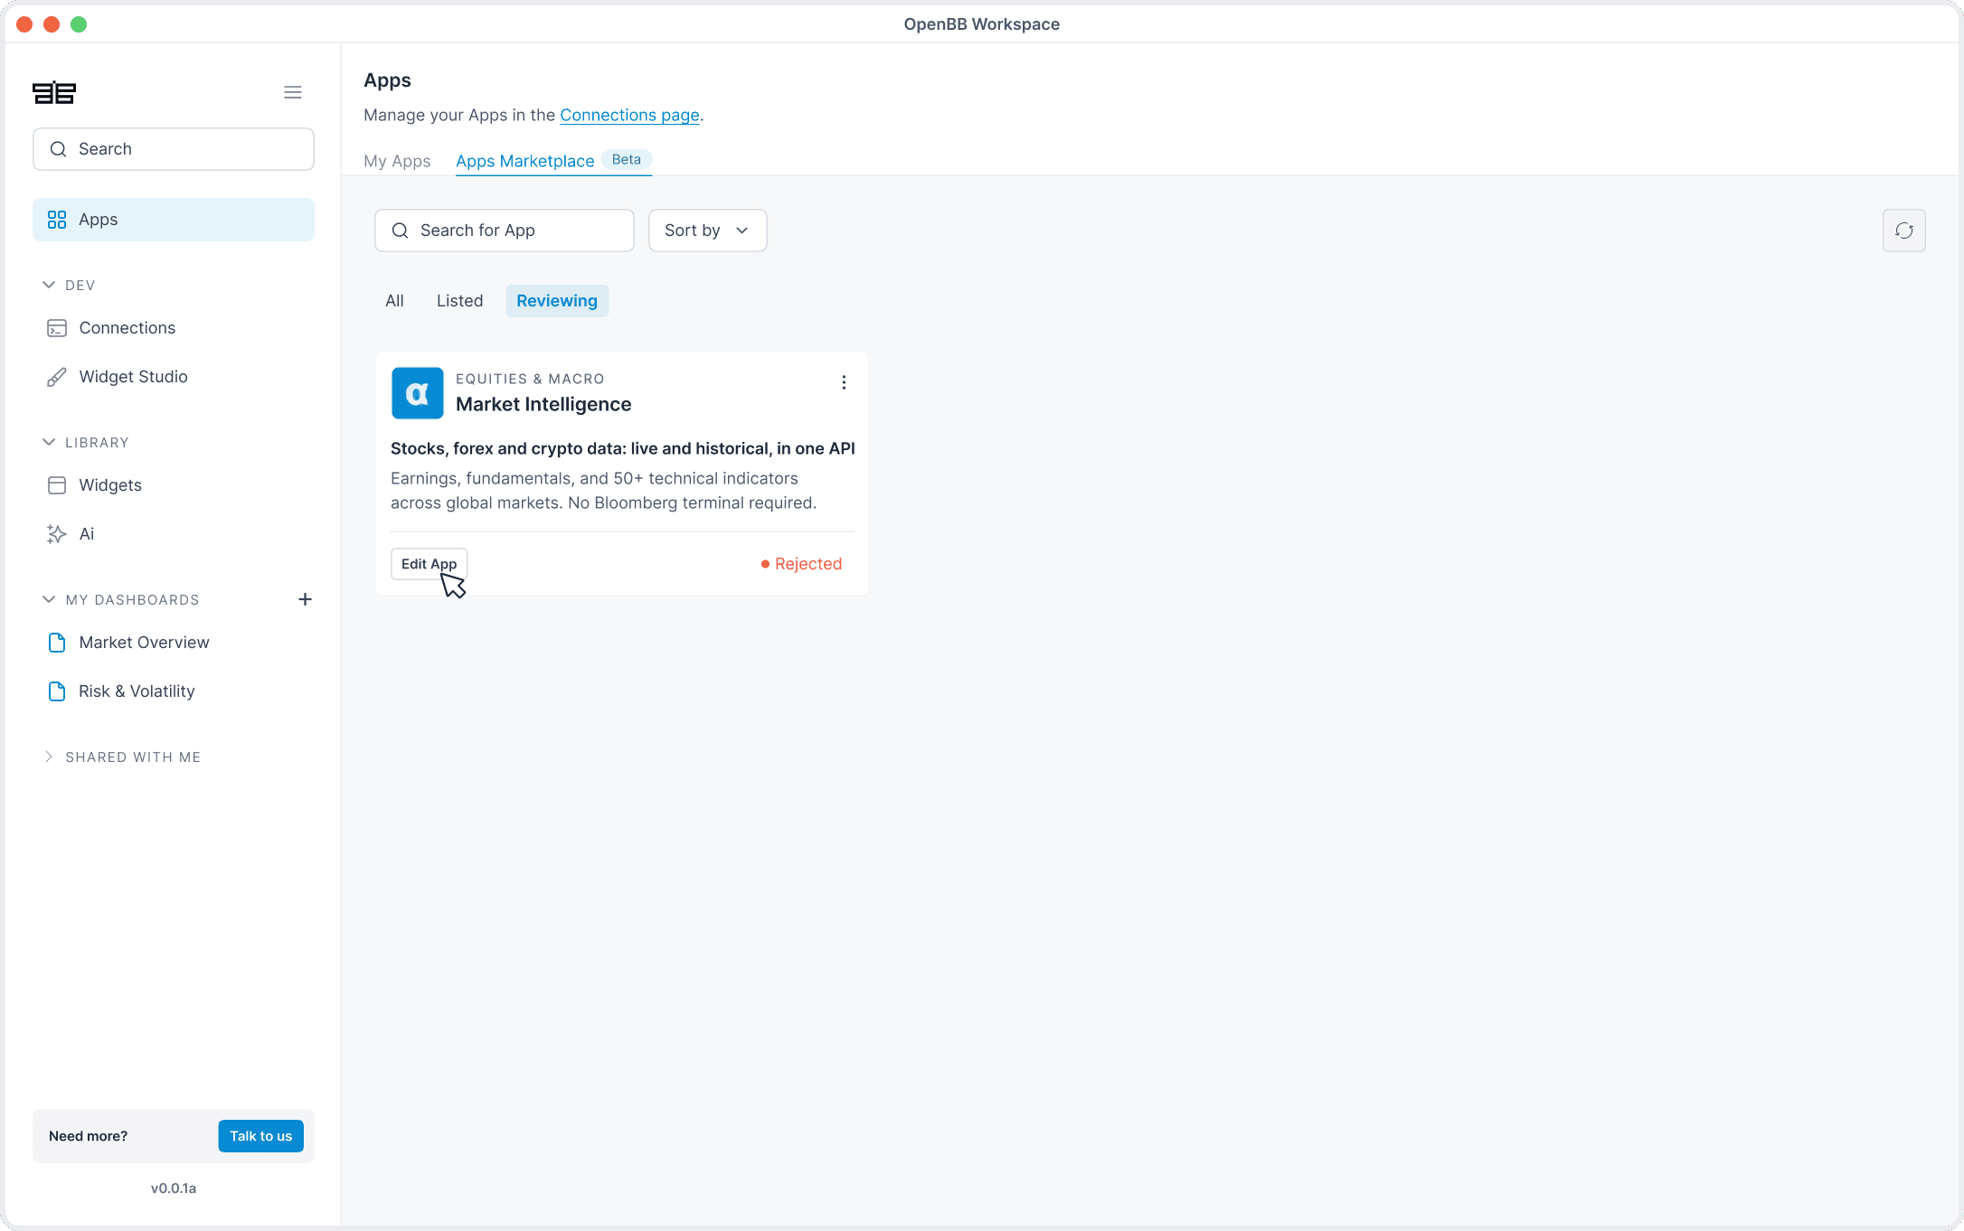Click the EQUITIES & MACRO category label

(530, 379)
